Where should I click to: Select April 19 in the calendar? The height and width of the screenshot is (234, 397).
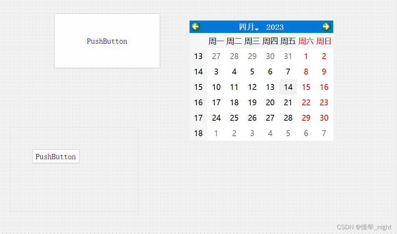252,102
